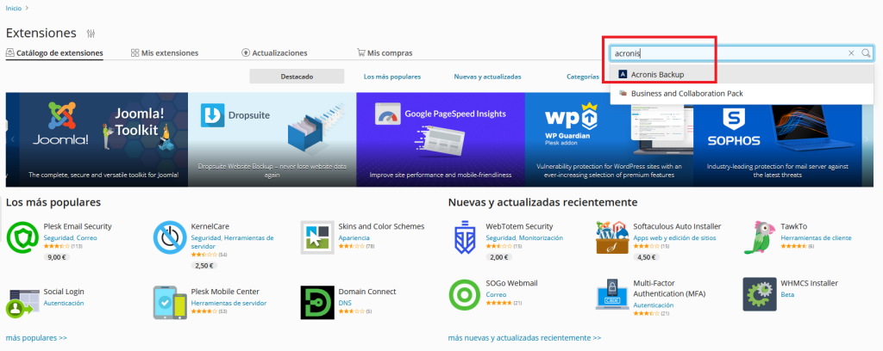Click the Apariencia category link
The height and width of the screenshot is (351, 883).
[x=354, y=237]
